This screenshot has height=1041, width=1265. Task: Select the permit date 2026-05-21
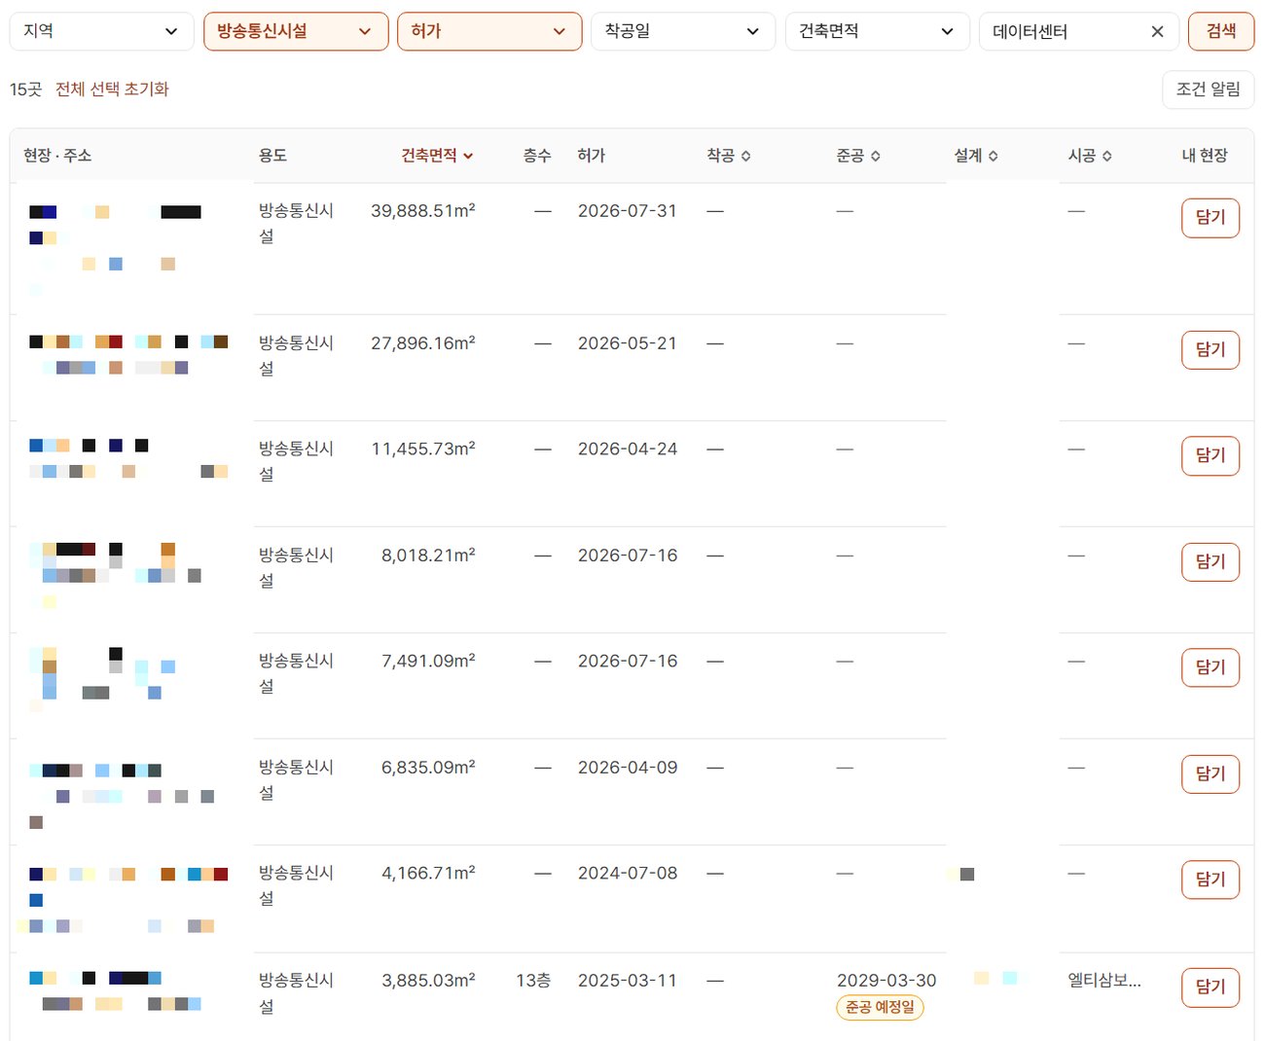(627, 343)
